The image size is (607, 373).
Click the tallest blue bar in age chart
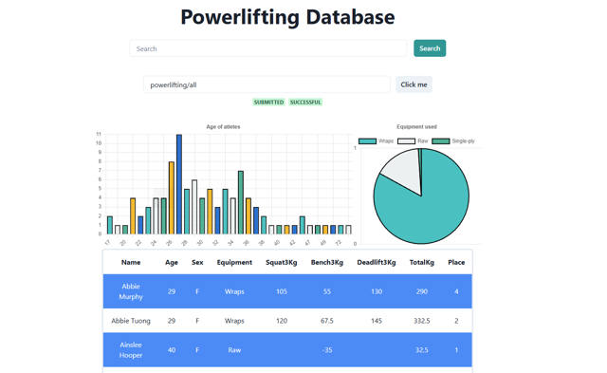(x=179, y=184)
